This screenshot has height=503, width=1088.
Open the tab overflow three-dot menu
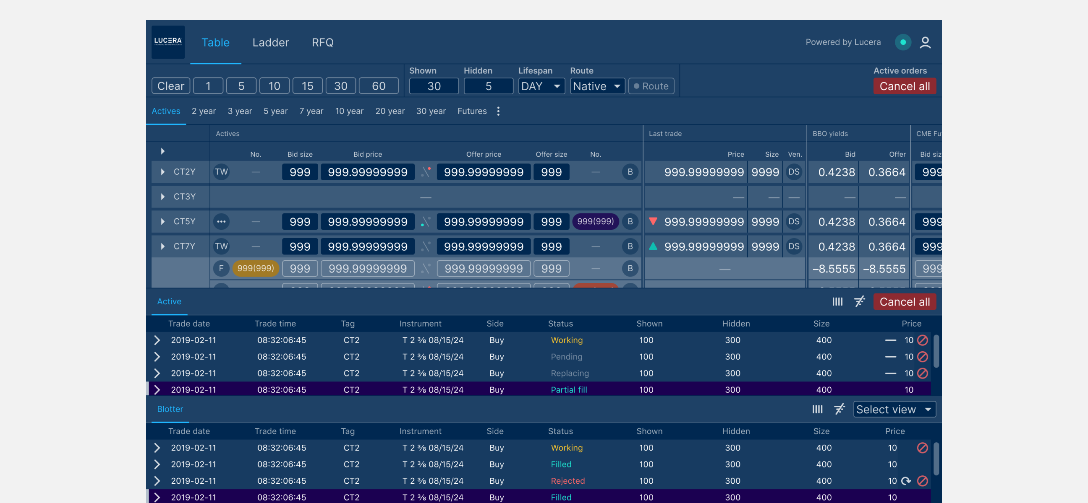498,111
